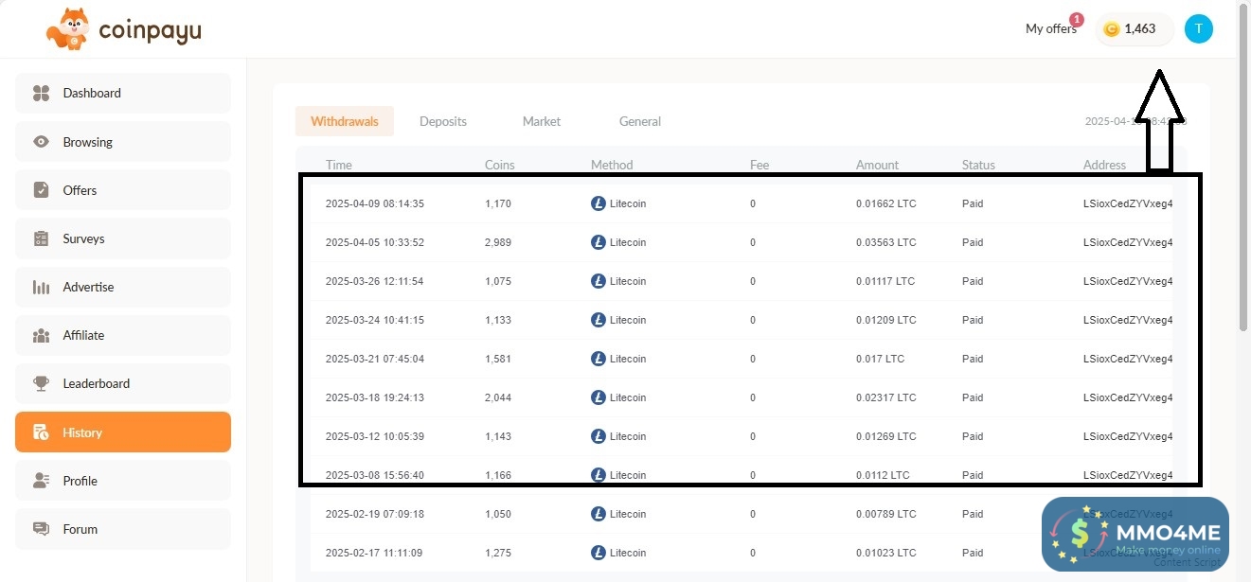Click the page vertical scrollbar
The width and height of the screenshot is (1251, 582).
pyautogui.click(x=1242, y=189)
